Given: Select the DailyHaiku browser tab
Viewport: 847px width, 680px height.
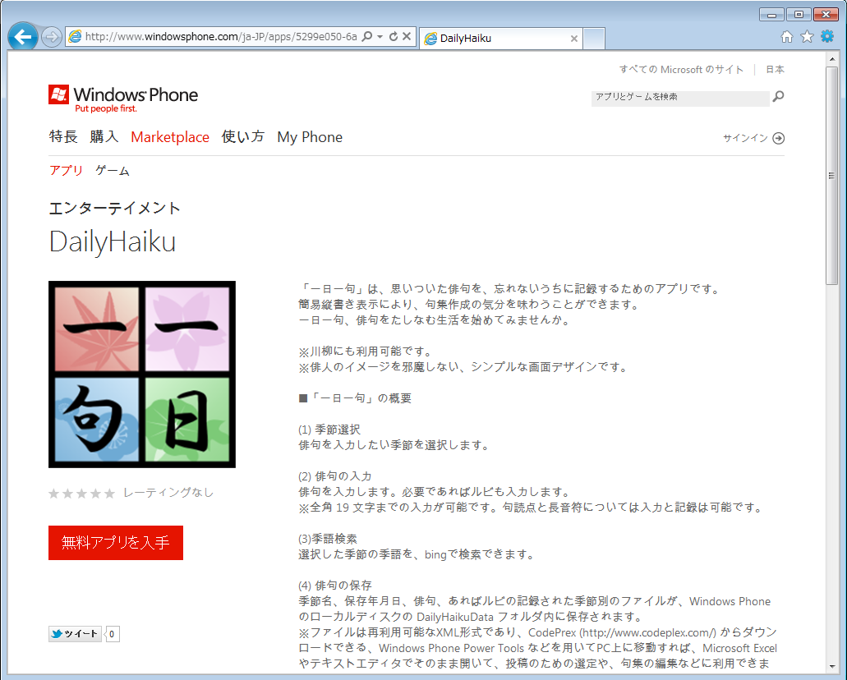Looking at the screenshot, I should tap(501, 39).
